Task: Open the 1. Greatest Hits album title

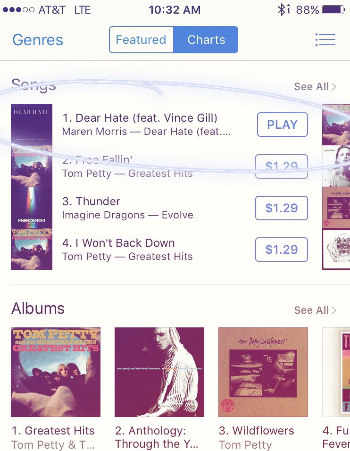Action: pyautogui.click(x=53, y=431)
